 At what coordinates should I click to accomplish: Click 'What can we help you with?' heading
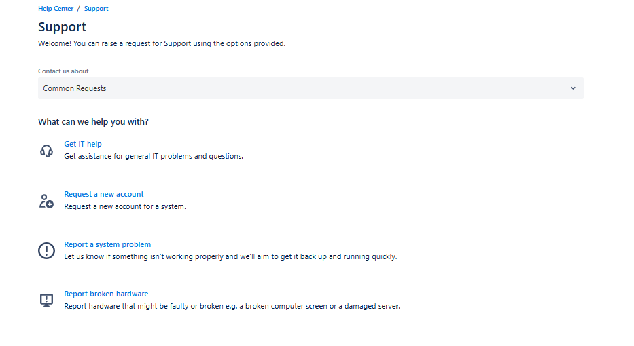pyautogui.click(x=93, y=122)
